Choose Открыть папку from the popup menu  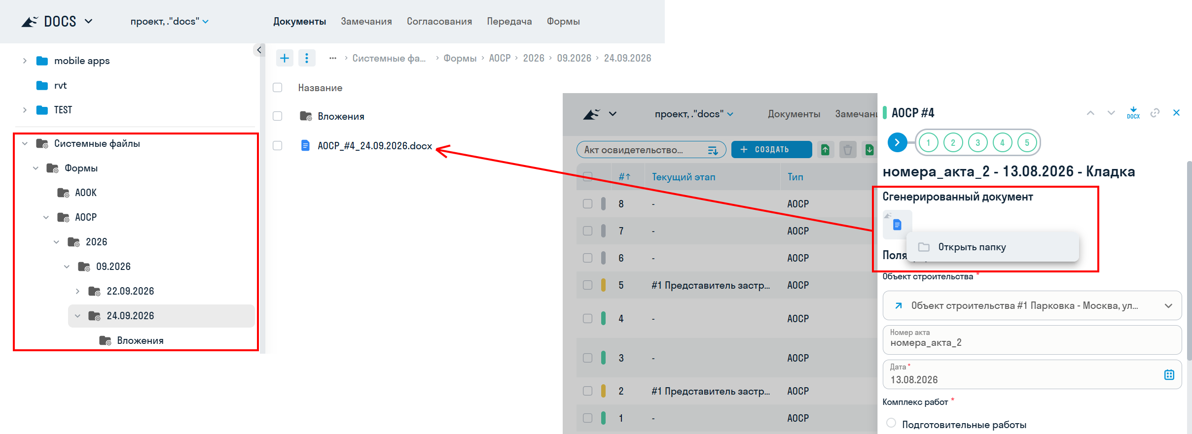tap(992, 247)
